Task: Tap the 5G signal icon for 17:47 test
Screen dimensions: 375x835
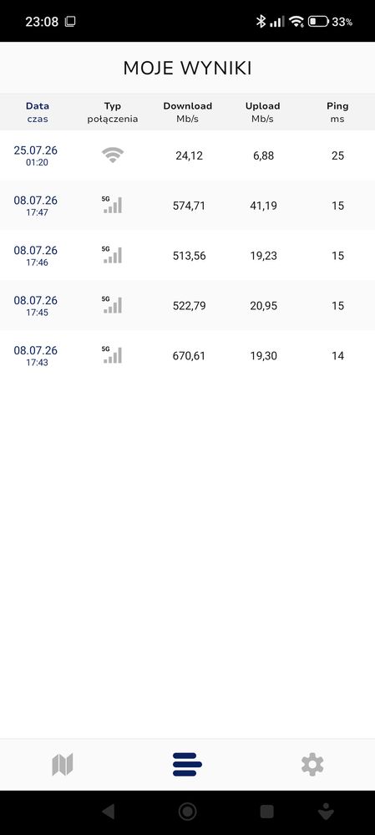Action: coord(112,205)
